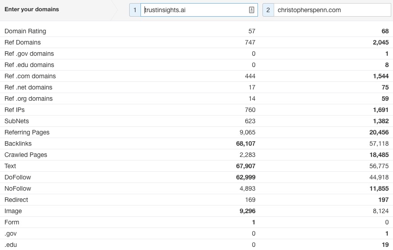The height and width of the screenshot is (250, 393).
Task: Click Ref Domains value 747
Action: [x=250, y=42]
